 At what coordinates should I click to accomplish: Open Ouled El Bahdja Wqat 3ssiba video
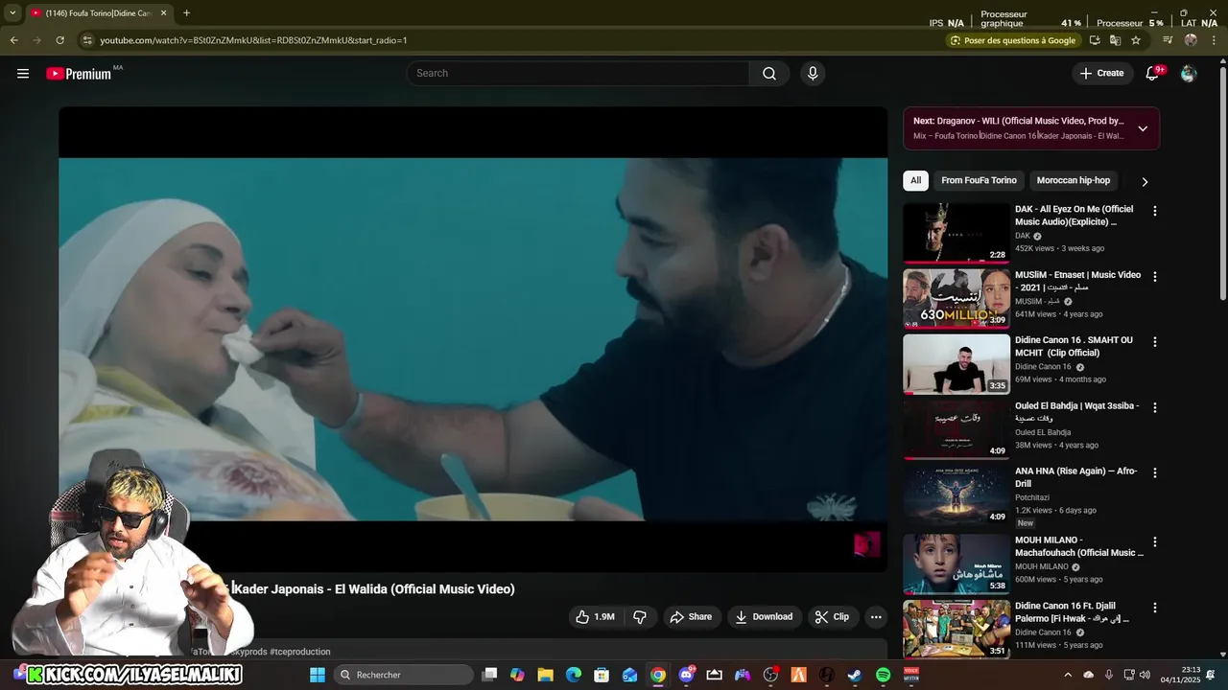click(x=1077, y=412)
